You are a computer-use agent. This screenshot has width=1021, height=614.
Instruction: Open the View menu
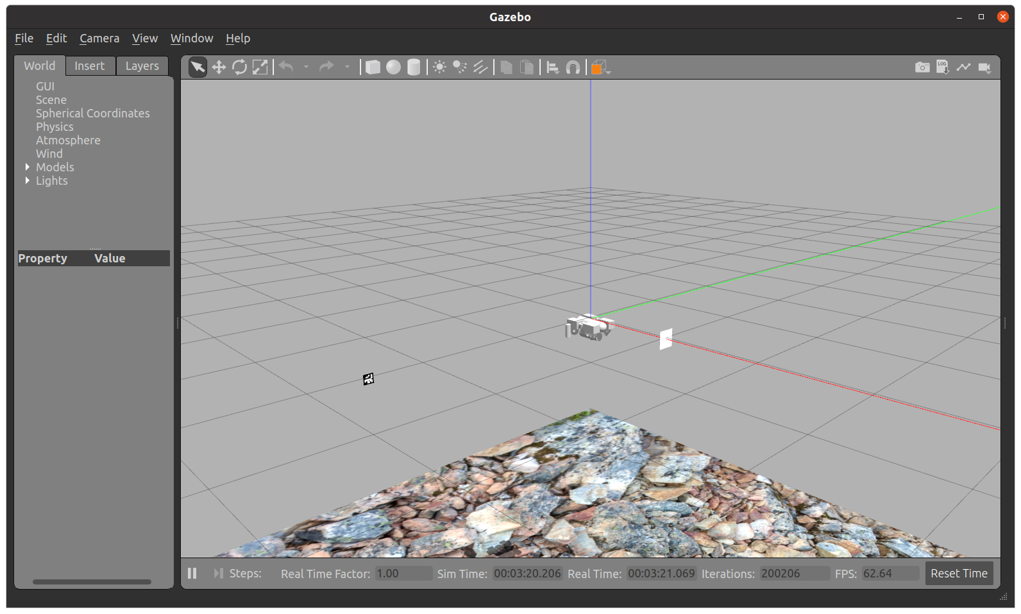(145, 38)
